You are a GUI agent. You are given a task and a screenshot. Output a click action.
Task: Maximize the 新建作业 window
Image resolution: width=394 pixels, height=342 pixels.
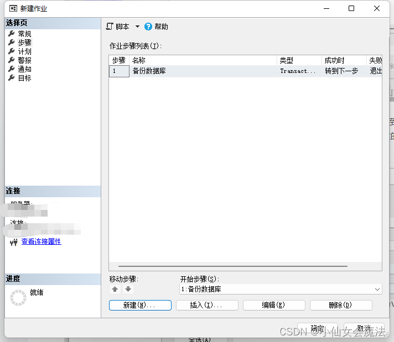coord(351,8)
